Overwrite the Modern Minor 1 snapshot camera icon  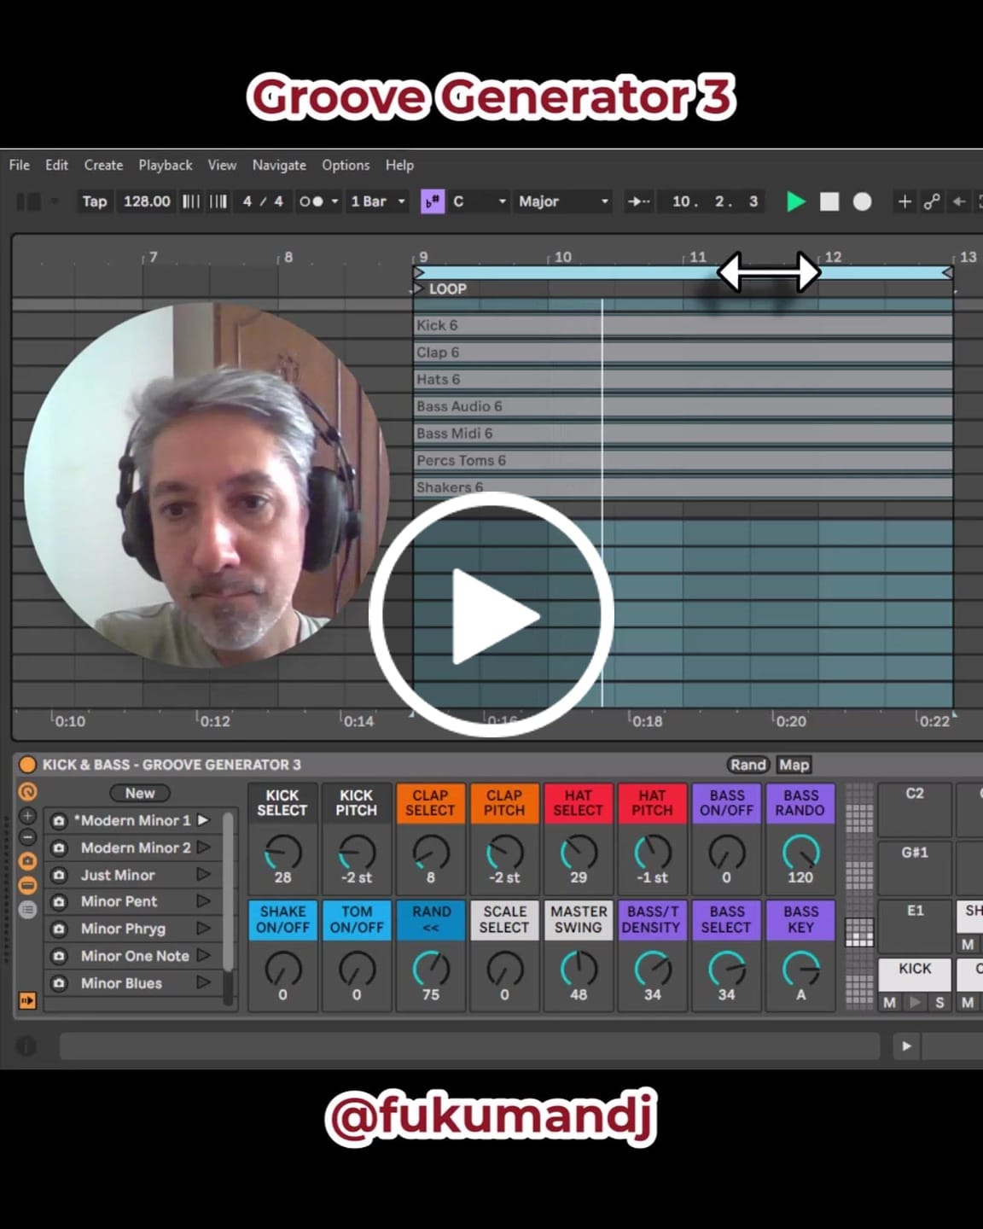coord(59,820)
